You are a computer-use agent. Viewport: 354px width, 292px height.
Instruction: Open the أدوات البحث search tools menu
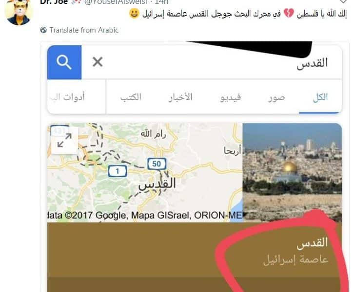coord(67,97)
